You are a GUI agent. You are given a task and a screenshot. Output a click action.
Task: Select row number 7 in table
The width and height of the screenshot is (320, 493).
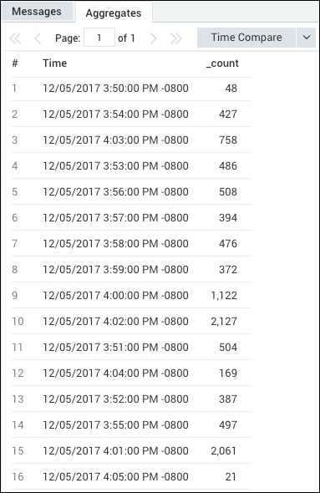coord(131,244)
